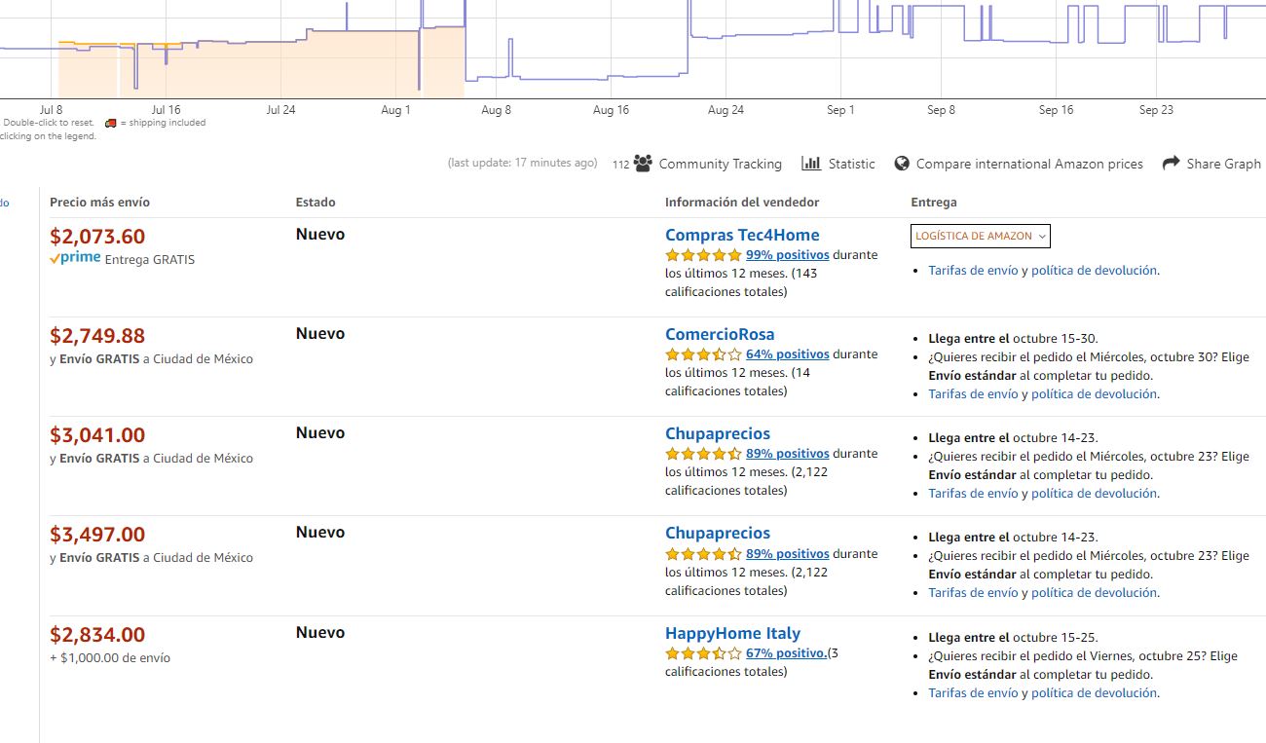Expand the Logística de Amazon dropdown
The height and width of the screenshot is (743, 1266).
(981, 236)
